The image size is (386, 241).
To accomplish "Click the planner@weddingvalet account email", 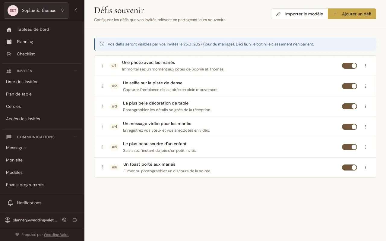I will click(x=35, y=220).
